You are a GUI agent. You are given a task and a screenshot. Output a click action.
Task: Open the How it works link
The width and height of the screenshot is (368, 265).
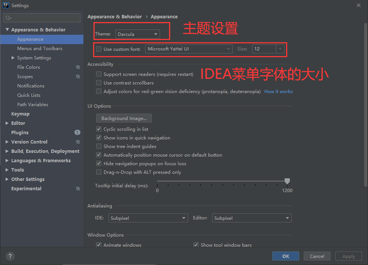point(279,92)
